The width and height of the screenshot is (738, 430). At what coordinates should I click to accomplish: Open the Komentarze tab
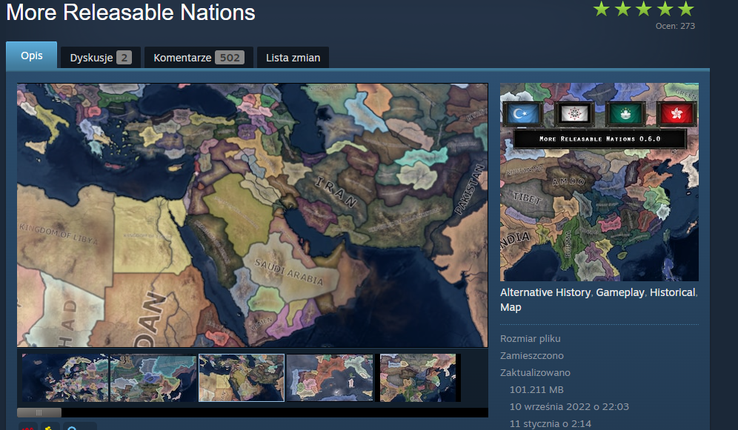[199, 58]
